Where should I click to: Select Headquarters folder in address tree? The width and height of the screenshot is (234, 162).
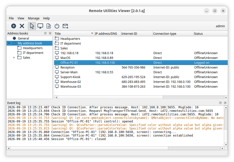[32, 48]
